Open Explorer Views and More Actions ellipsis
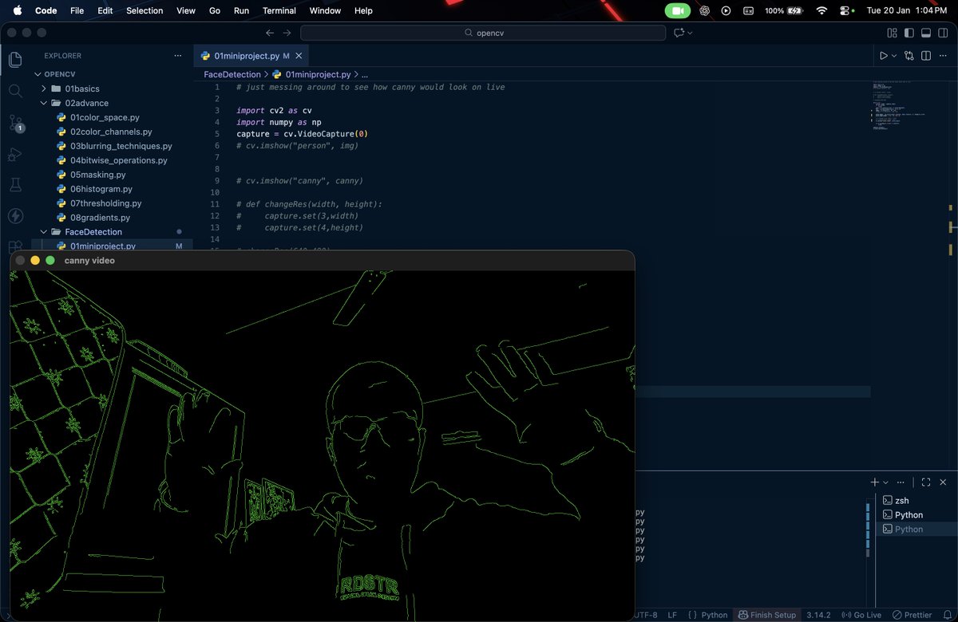Image resolution: width=958 pixels, height=622 pixels. point(178,56)
